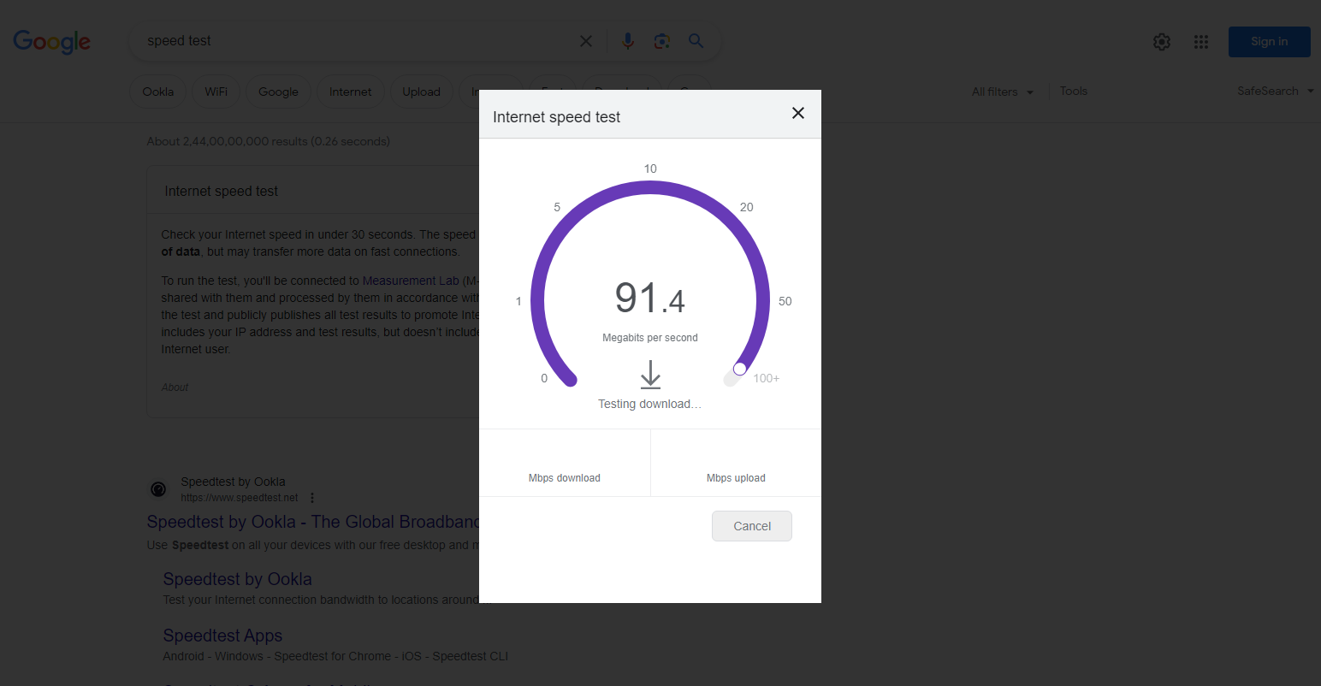Click the Speedtest by Ookla favicon
1321x686 pixels.
point(158,489)
